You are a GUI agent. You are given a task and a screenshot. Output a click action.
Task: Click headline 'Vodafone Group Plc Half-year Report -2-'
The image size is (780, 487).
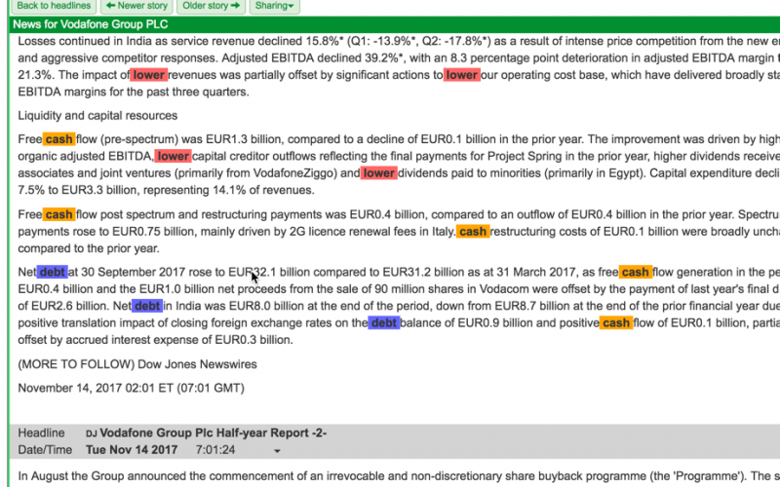[213, 432]
